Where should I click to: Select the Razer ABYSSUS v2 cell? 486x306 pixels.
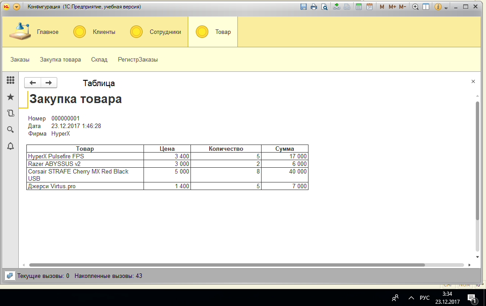[x=85, y=164]
